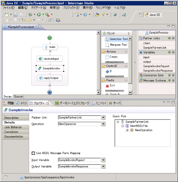Collapse the Faults palette drawer
This screenshot has height=182, width=178.
[126, 80]
